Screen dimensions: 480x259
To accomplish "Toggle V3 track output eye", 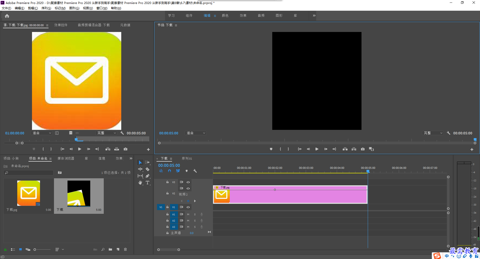I will click(188, 182).
